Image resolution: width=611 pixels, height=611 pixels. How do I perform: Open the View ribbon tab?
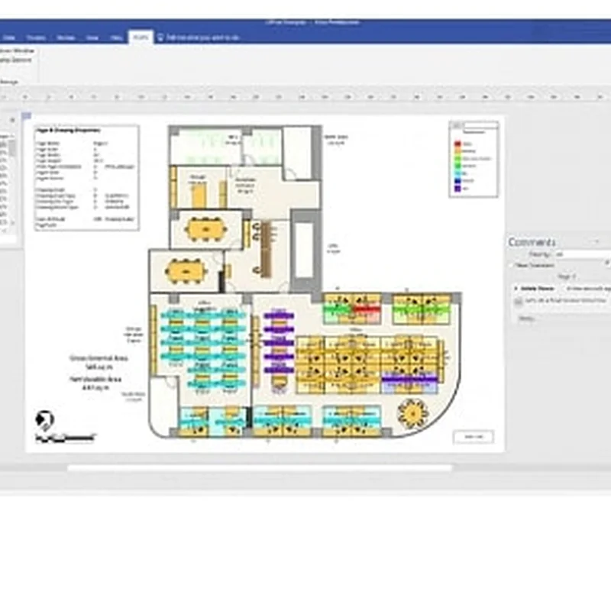pyautogui.click(x=92, y=37)
